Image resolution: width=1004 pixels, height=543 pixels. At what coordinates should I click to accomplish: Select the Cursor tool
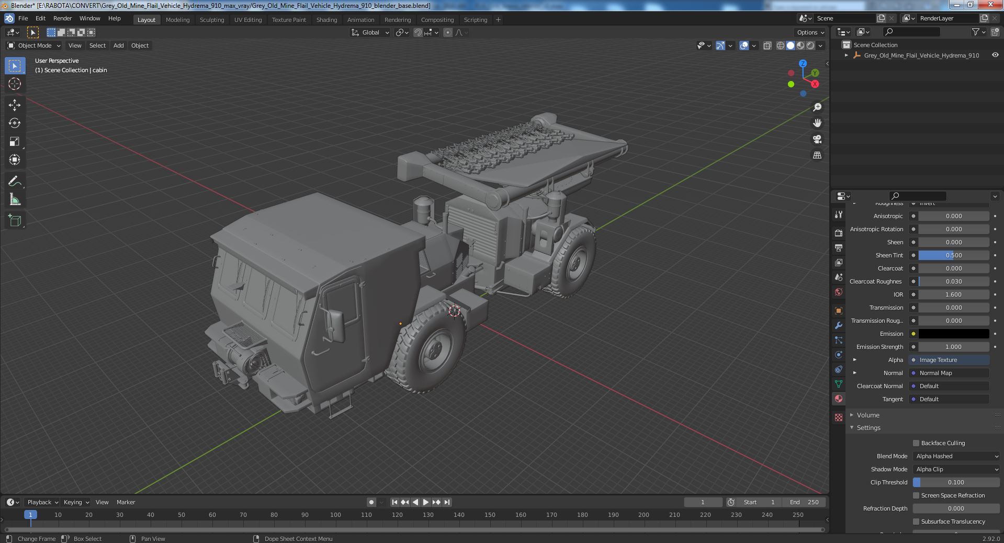click(x=15, y=84)
